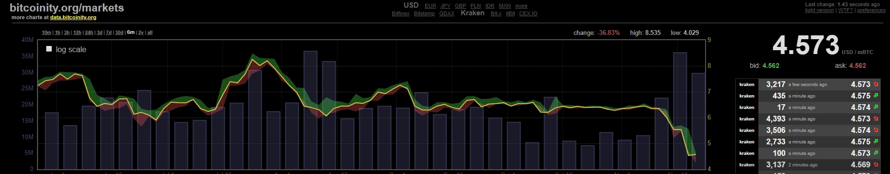Switch chart range to 24h
This screenshot has width=890, height=174.
pos(89,33)
